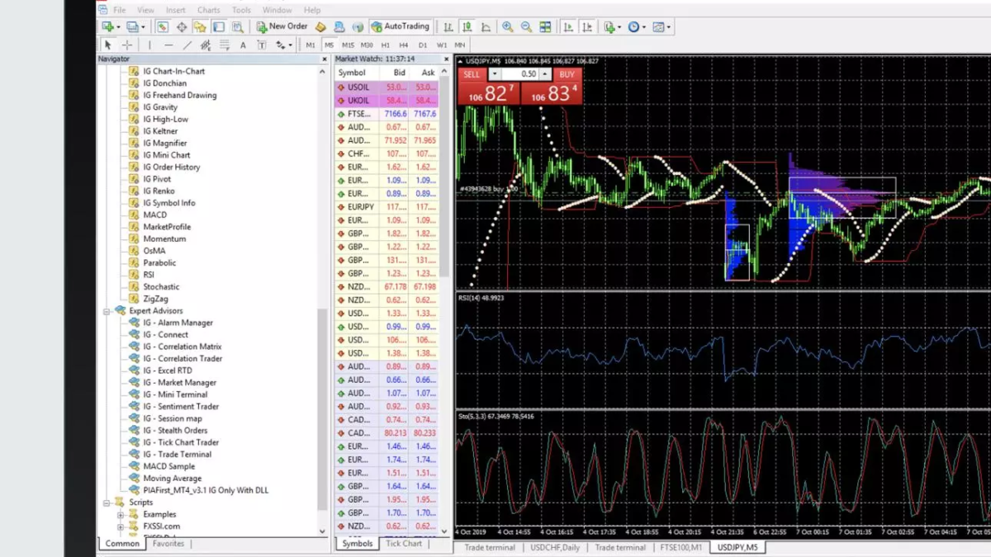Select the text 'A' drawing tool
The height and width of the screenshot is (557, 991).
tap(243, 45)
